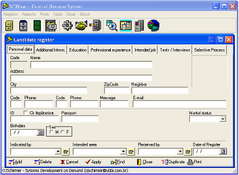Click into the Name input field
The height and width of the screenshot is (175, 239).
91,64
